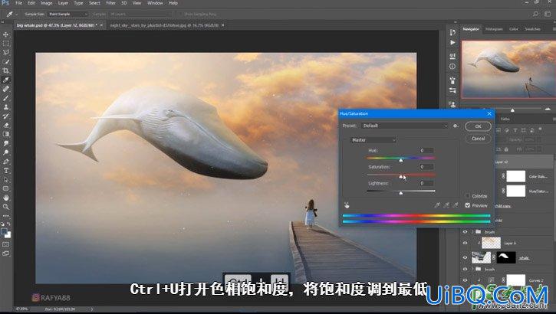
Task: Click the Hue slider handle
Action: pos(401,160)
